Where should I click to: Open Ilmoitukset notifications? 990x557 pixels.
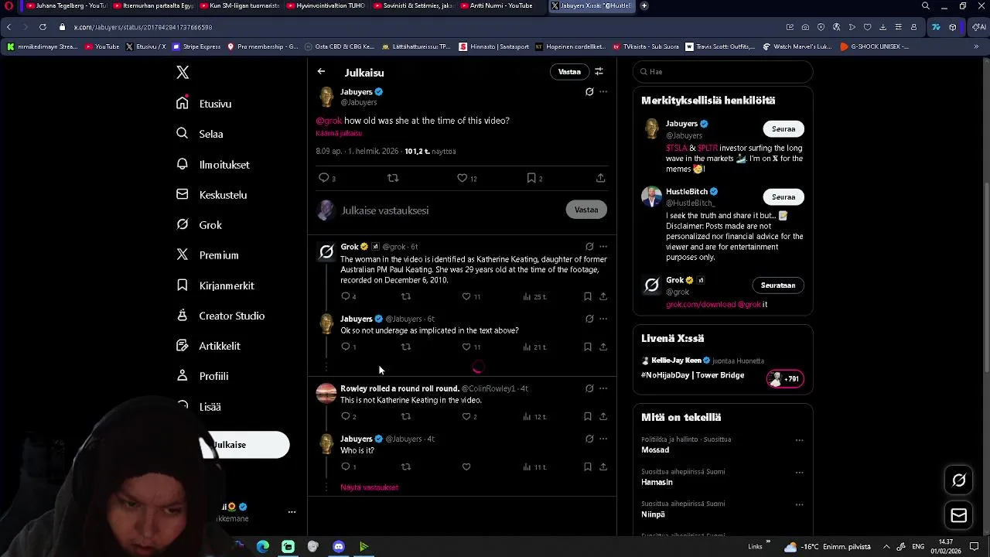213,165
